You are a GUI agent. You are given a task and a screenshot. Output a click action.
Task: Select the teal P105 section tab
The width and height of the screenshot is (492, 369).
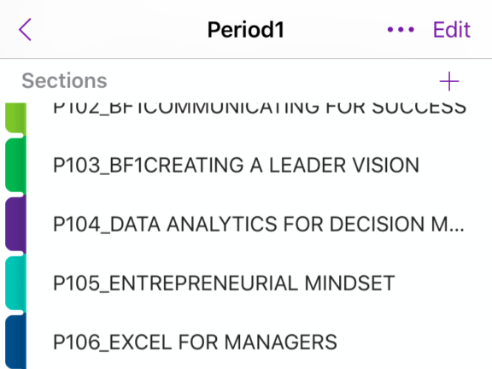point(15,283)
